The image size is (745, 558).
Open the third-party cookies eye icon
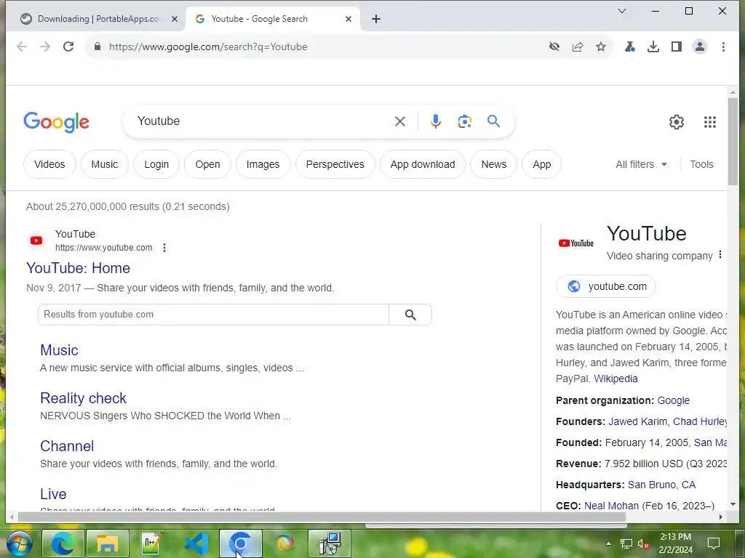pos(554,46)
